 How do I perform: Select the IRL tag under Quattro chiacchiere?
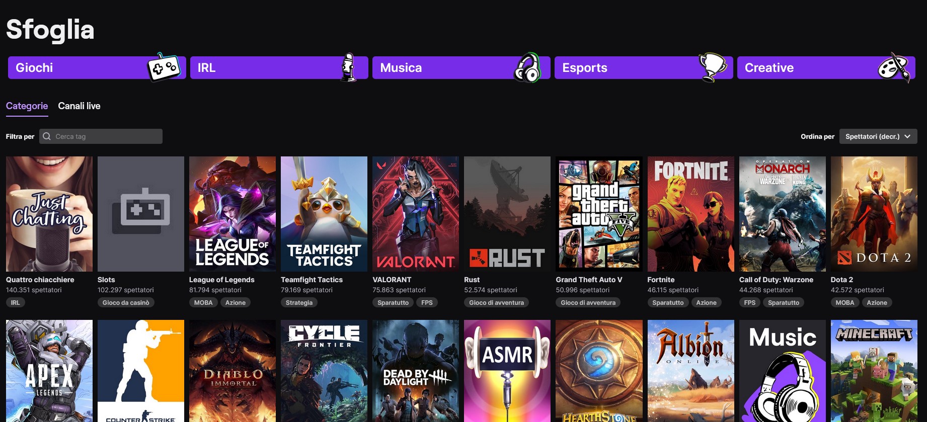[16, 302]
